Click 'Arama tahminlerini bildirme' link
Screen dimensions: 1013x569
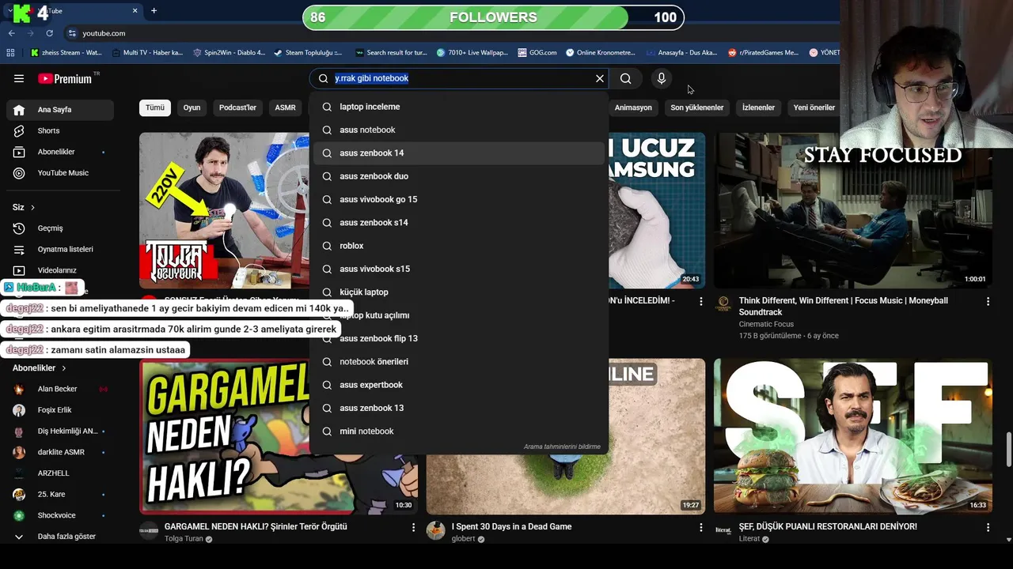[562, 447]
